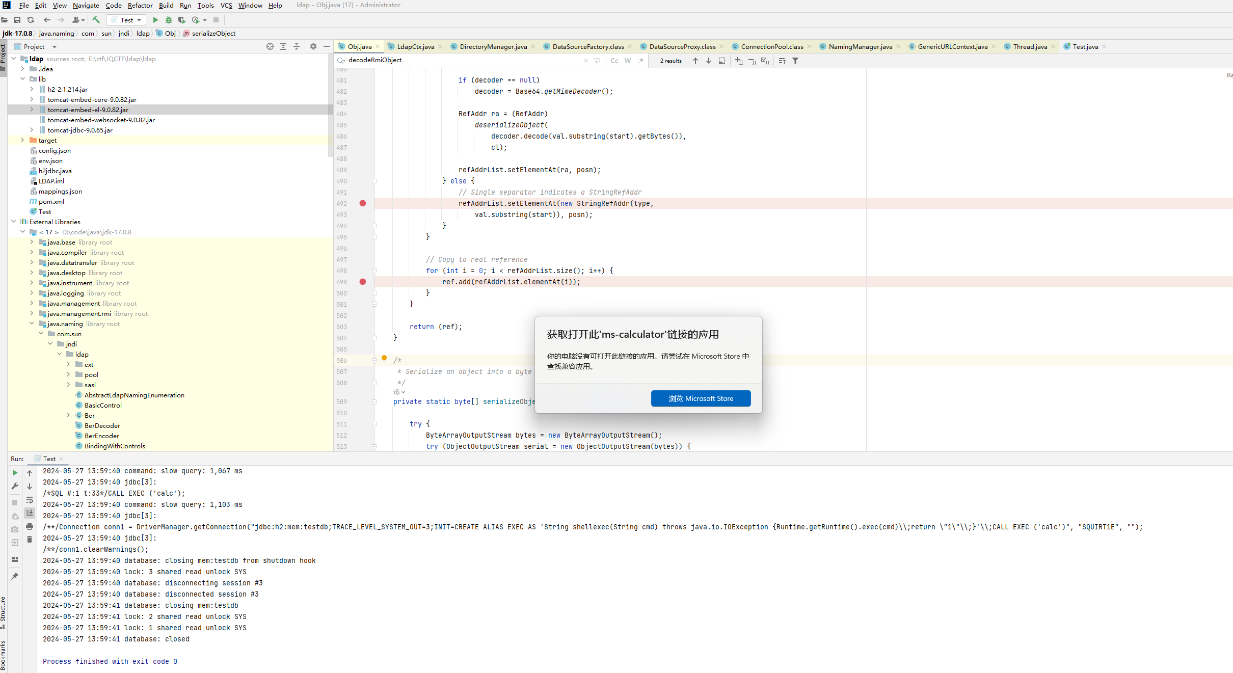Open the Navigate menu
Image resolution: width=1233 pixels, height=673 pixels.
pyautogui.click(x=86, y=5)
